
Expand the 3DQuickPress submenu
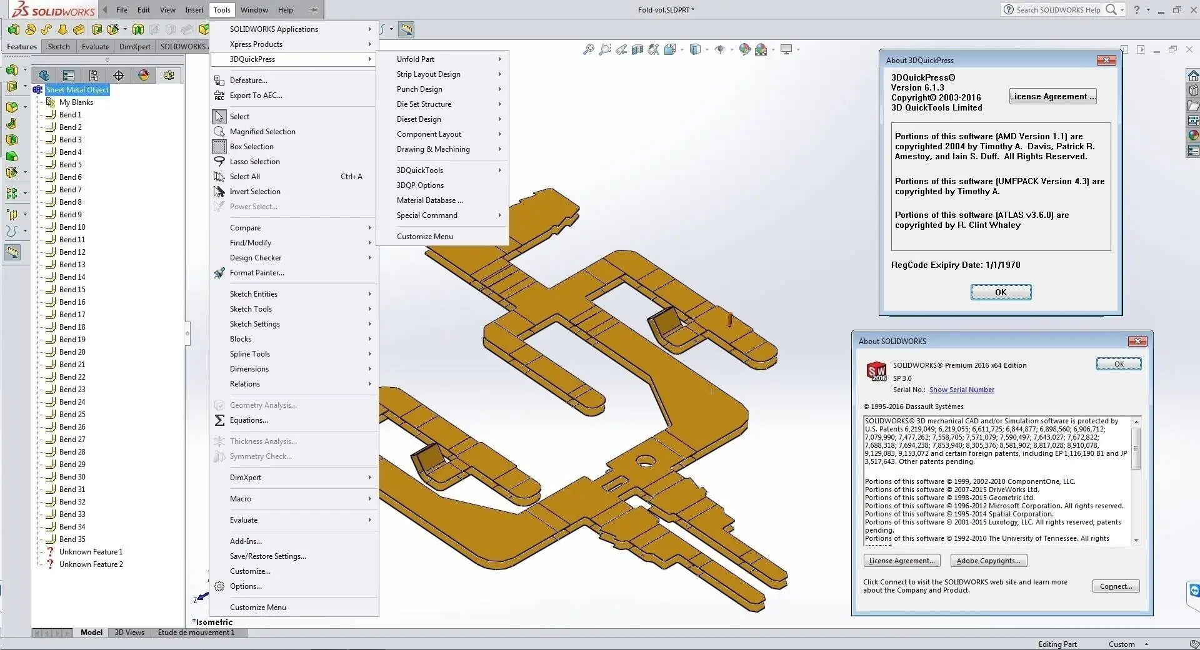[294, 59]
